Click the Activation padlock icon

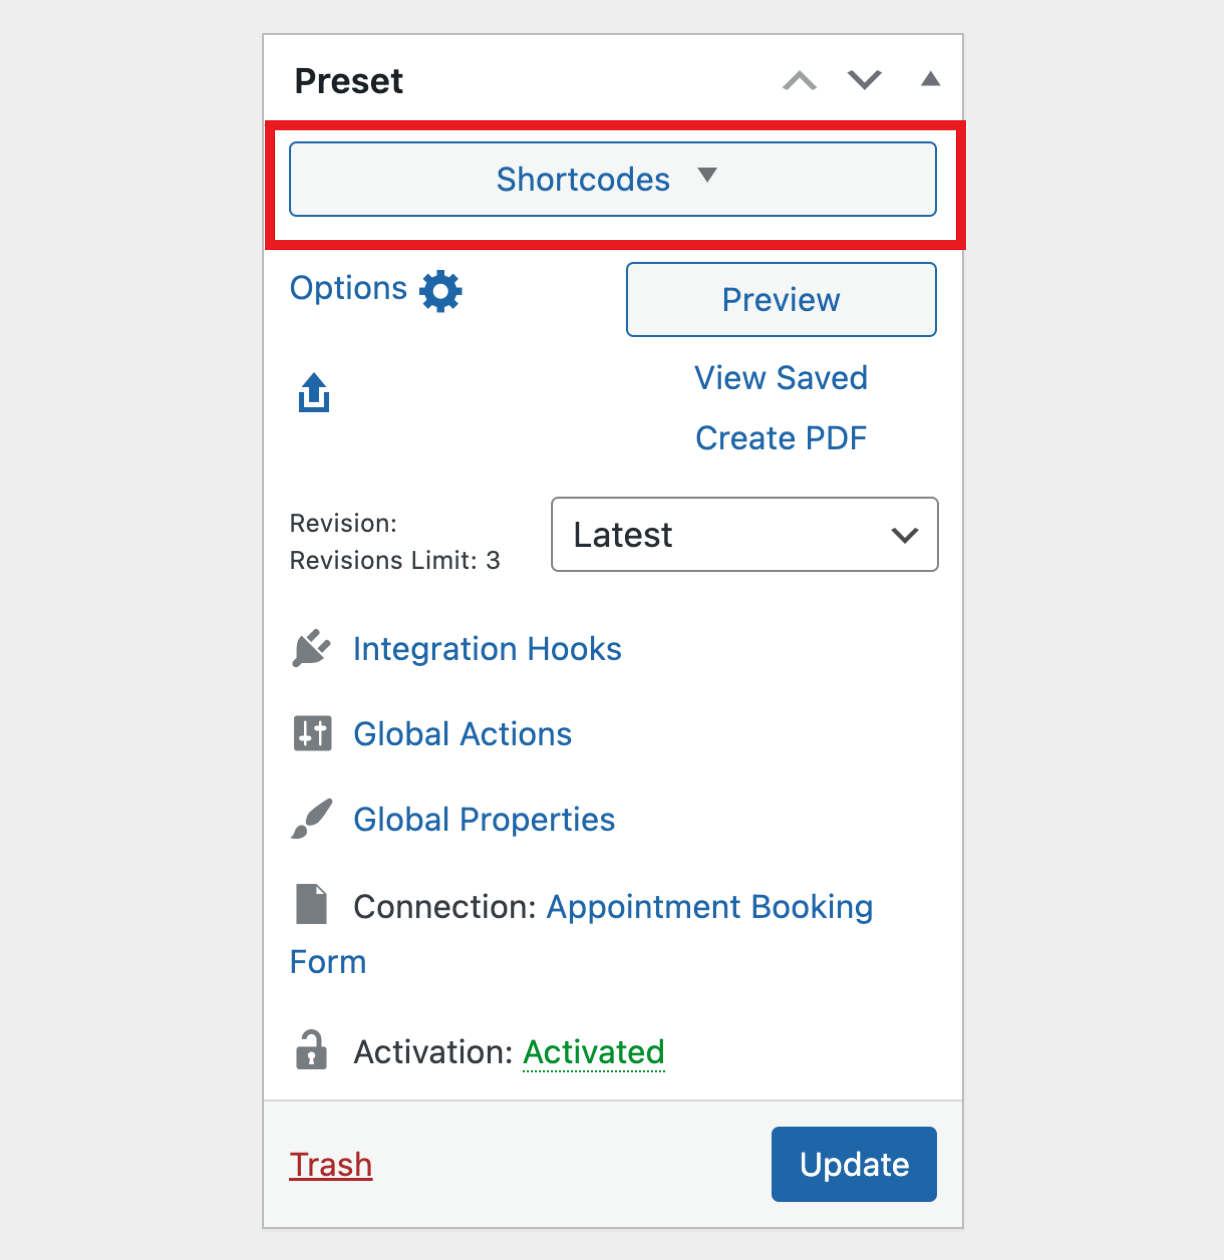[311, 1051]
